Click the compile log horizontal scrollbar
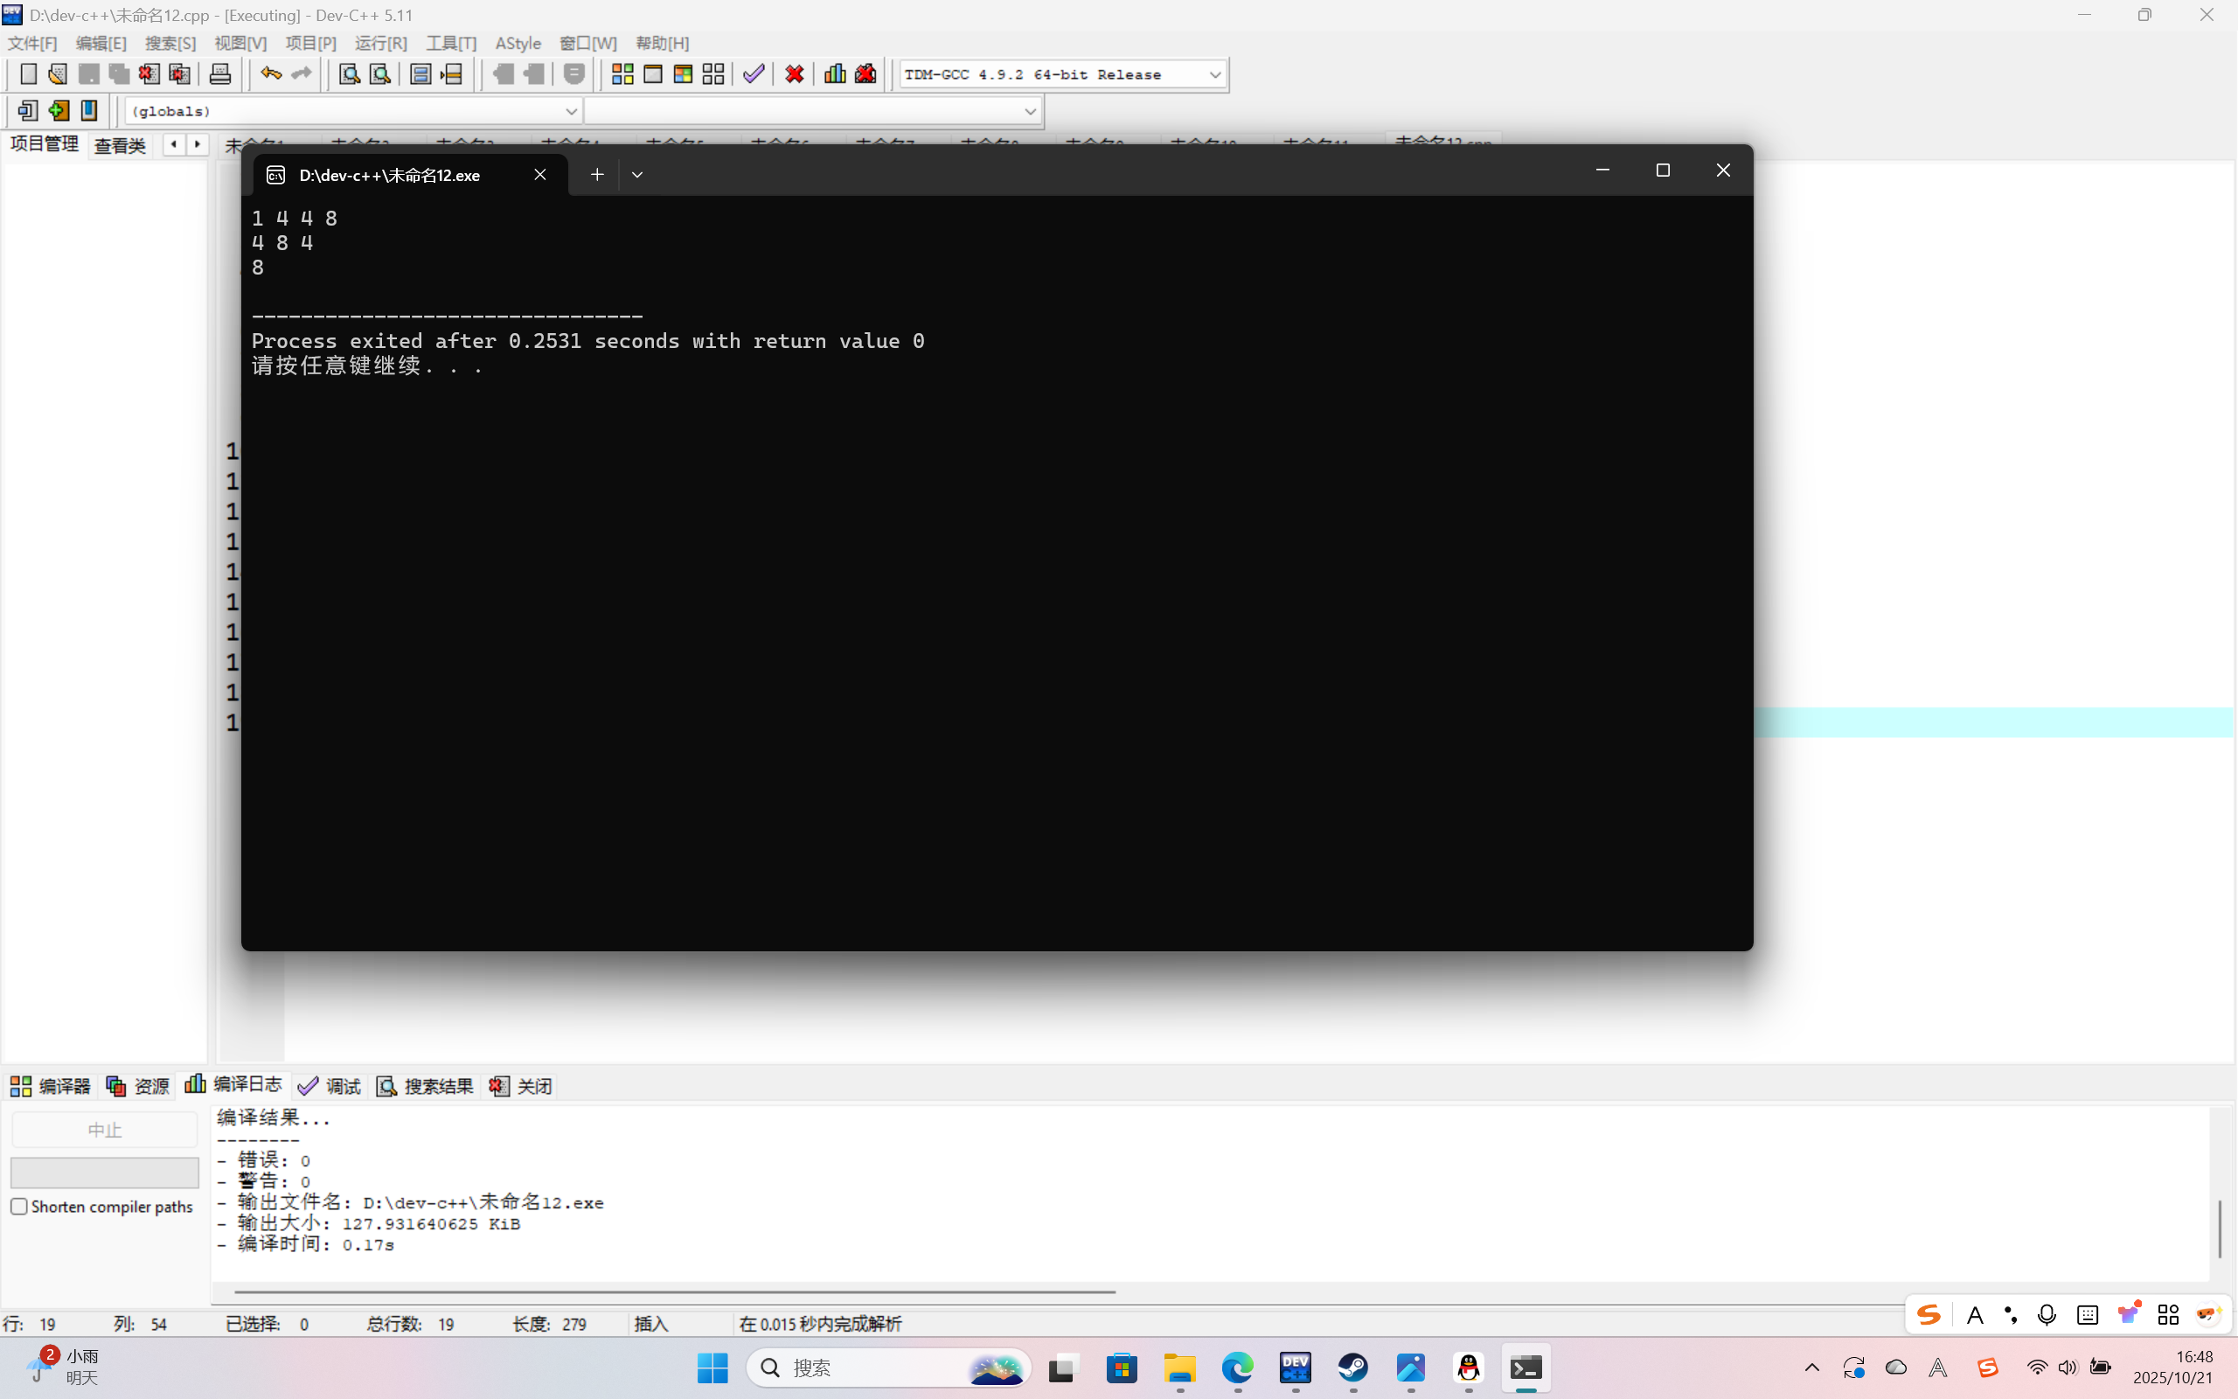Screen dimensions: 2238x1399 coord(674,1291)
